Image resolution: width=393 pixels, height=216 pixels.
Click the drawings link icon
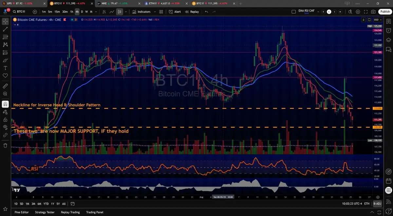click(x=5, y=135)
